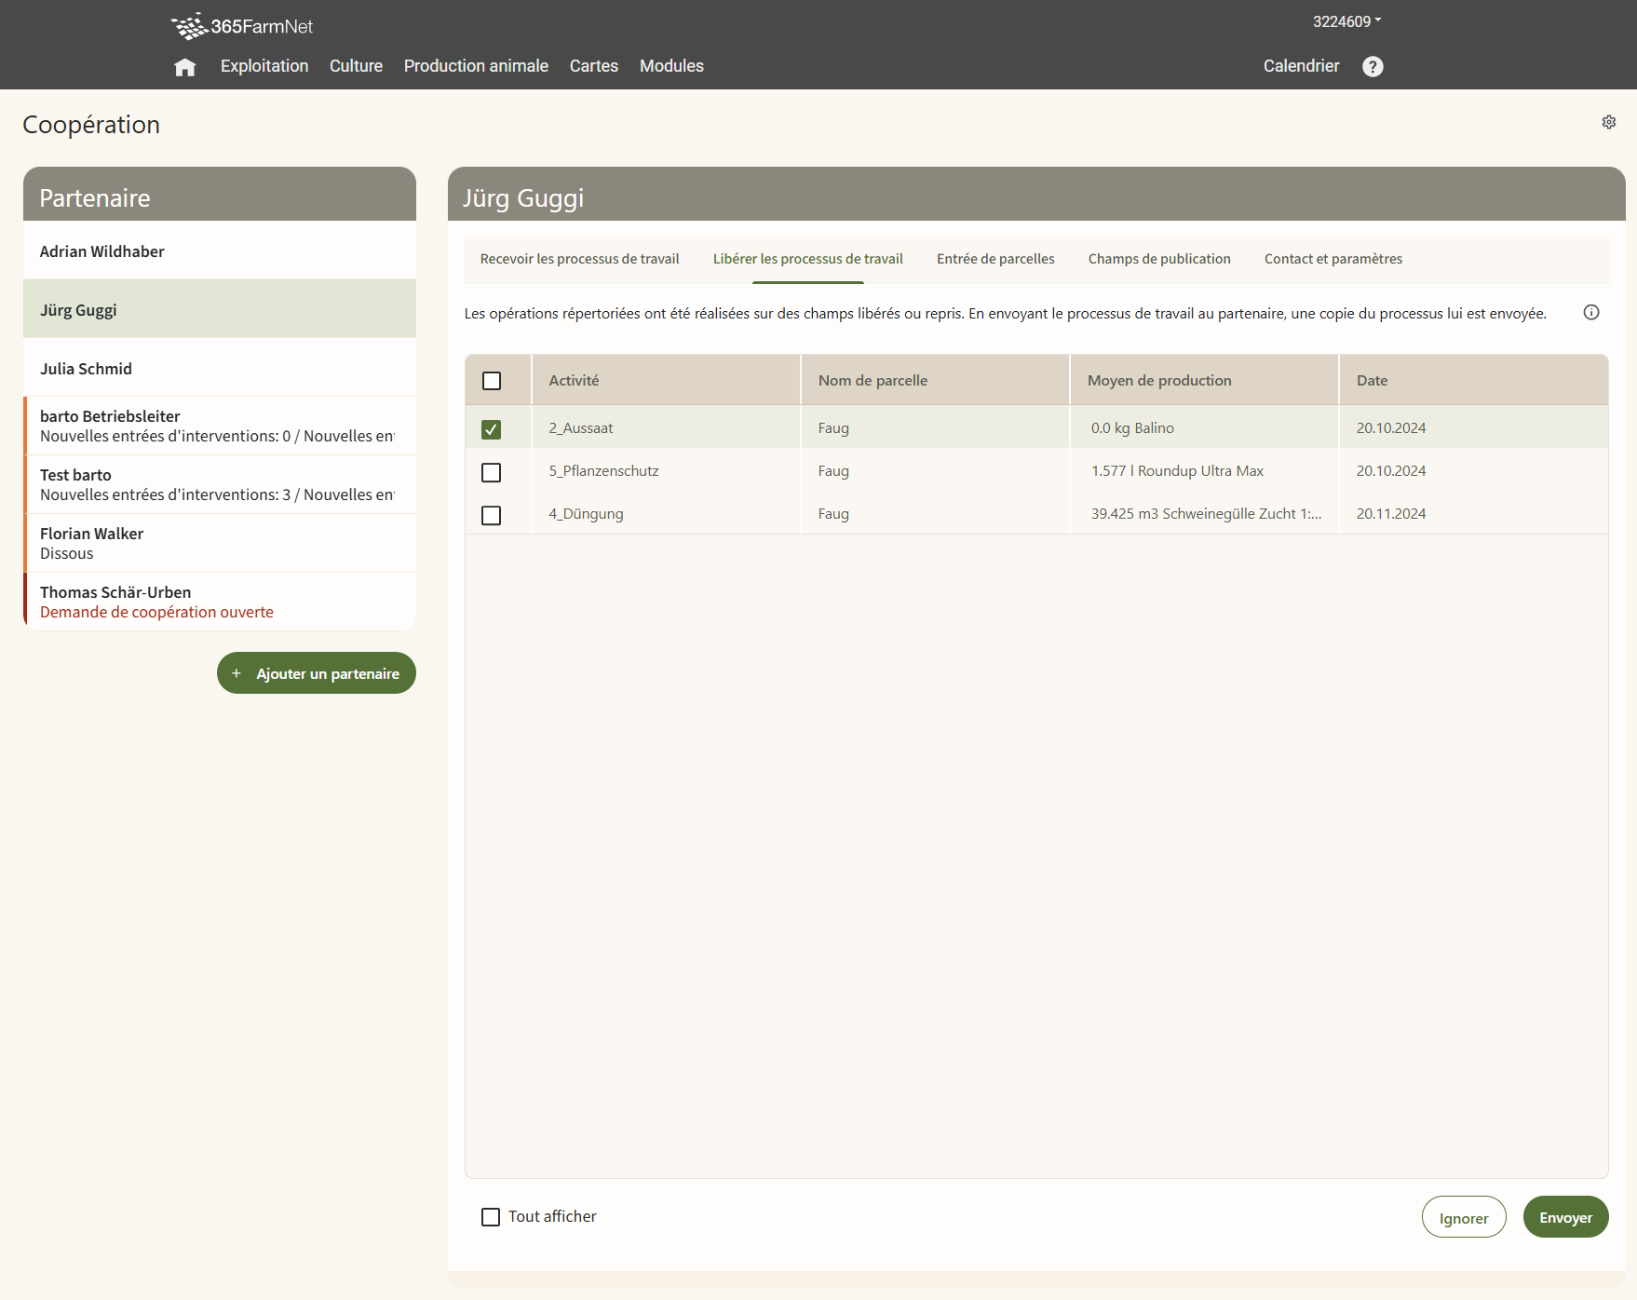This screenshot has height=1300, width=1637.
Task: Click the Ignorer button
Action: [1463, 1217]
